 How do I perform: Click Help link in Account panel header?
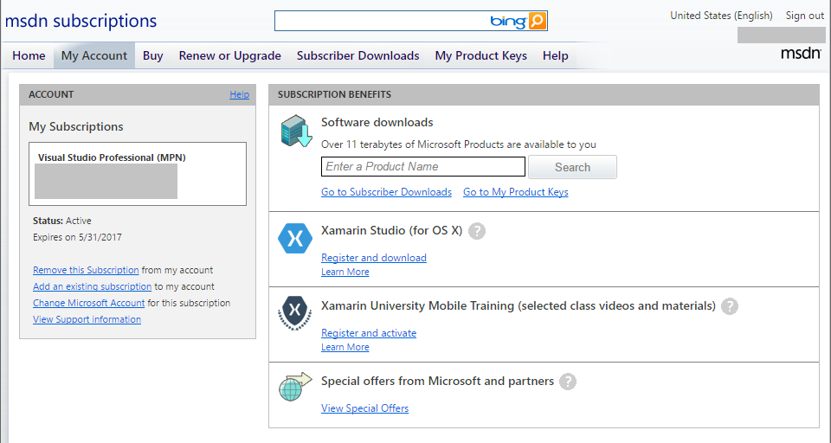pyautogui.click(x=239, y=94)
